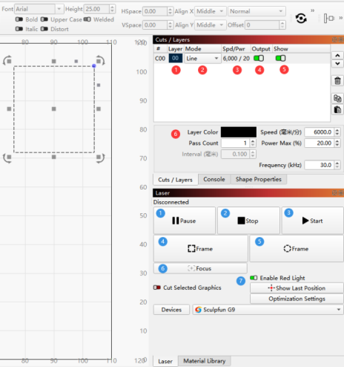
Task: Click the copy layer settings icon
Action: point(337,98)
